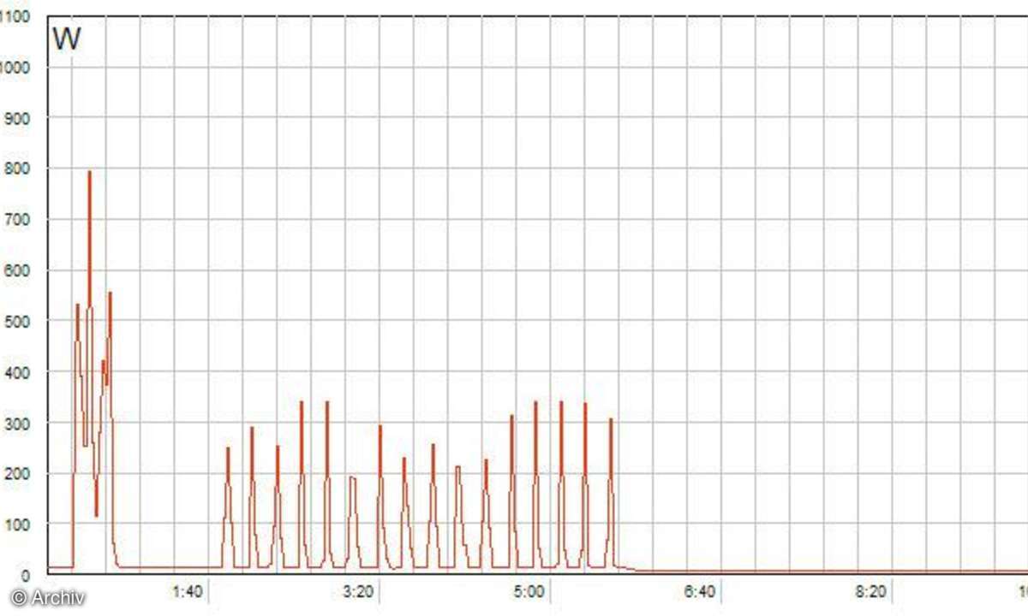Select the 1000 value on the y-axis
The image size is (1028, 616).
click(x=18, y=68)
